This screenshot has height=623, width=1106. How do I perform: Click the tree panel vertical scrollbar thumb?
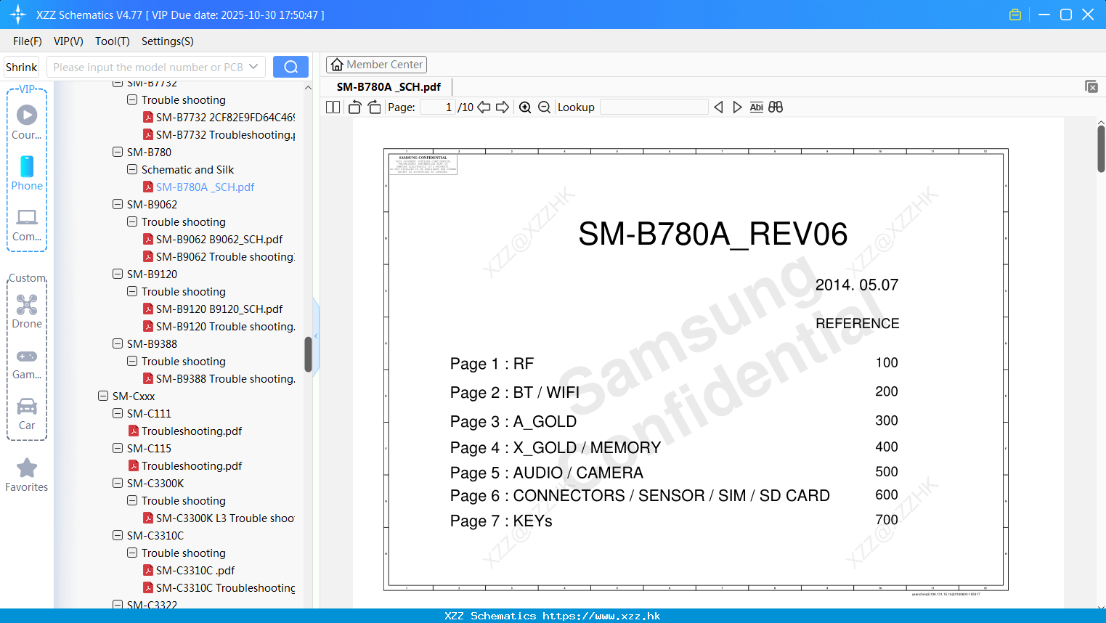click(x=308, y=354)
